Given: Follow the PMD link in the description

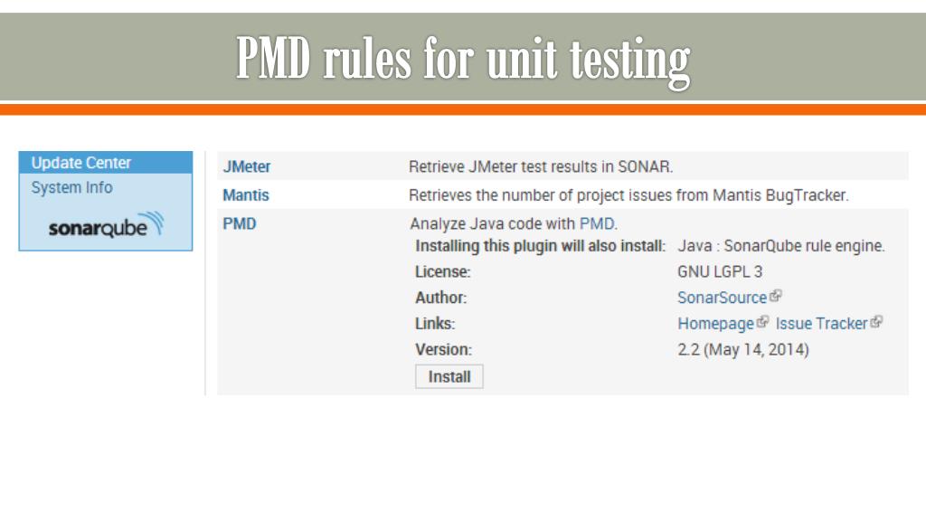Looking at the screenshot, I should tap(597, 224).
